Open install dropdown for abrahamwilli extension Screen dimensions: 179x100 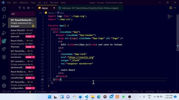[x=34, y=67]
